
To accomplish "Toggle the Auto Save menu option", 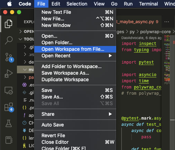I will [x=75, y=125].
